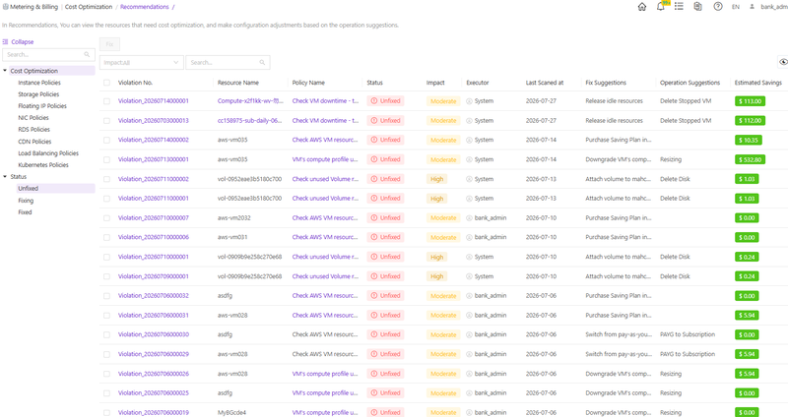Check row Violation_20260714000002
788x417 pixels.
(x=106, y=140)
